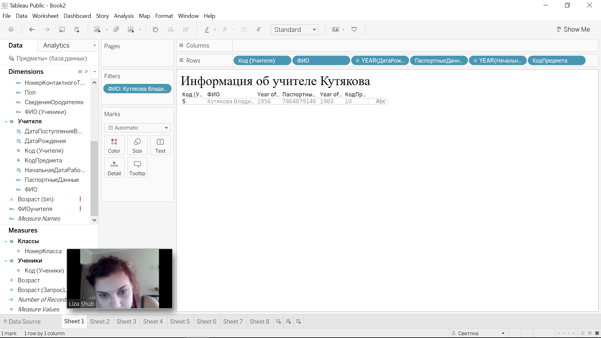Switch to the Analytics tab
This screenshot has width=601, height=338.
(56, 45)
